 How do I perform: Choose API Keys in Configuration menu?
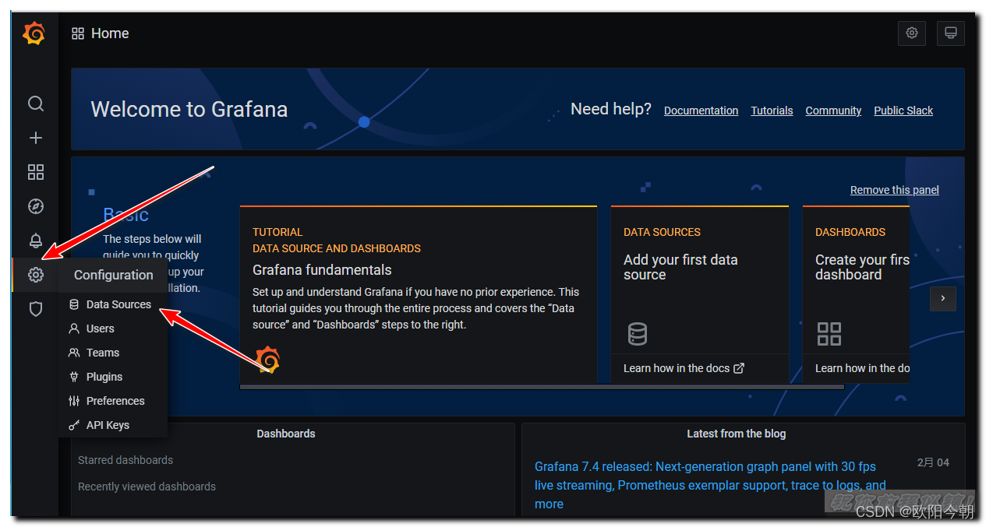[108, 425]
